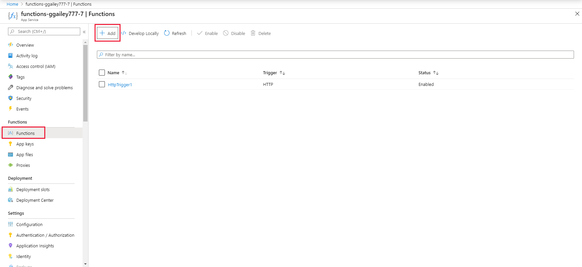The width and height of the screenshot is (582, 267).
Task: Close the Functions blade with X
Action: (x=577, y=14)
